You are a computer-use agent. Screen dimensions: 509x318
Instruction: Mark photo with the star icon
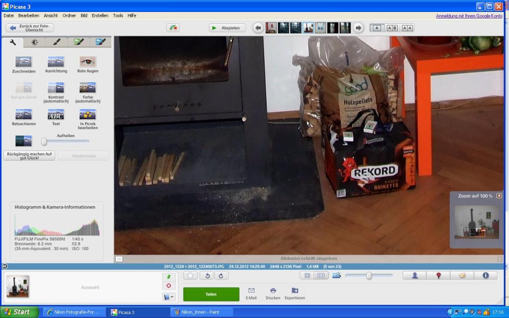(190, 275)
